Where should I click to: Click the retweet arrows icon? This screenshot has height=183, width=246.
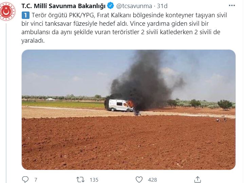[80, 180]
